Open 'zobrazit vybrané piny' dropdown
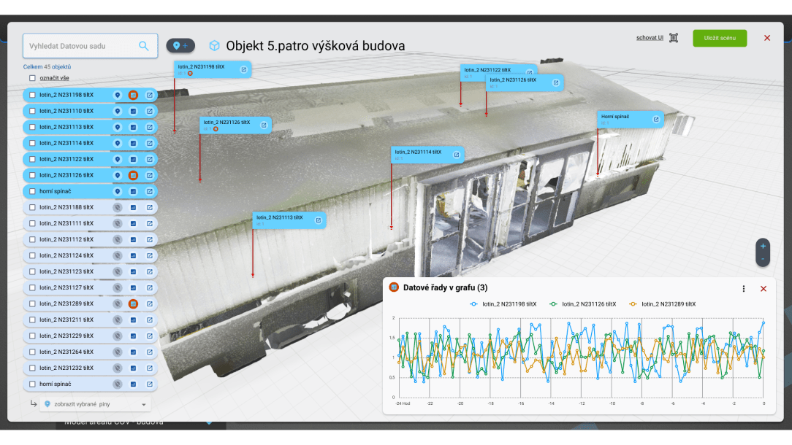This screenshot has width=792, height=445. (95, 404)
